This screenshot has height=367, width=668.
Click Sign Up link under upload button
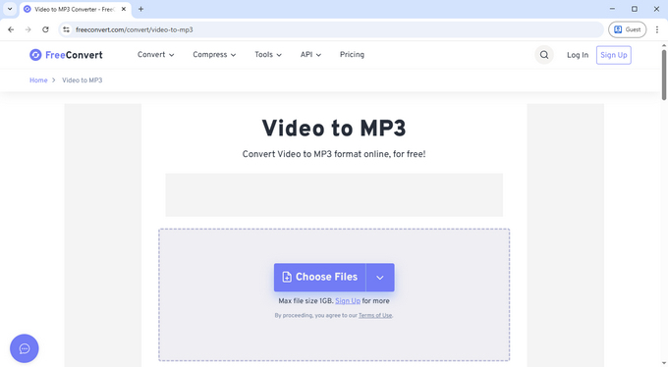tap(348, 301)
